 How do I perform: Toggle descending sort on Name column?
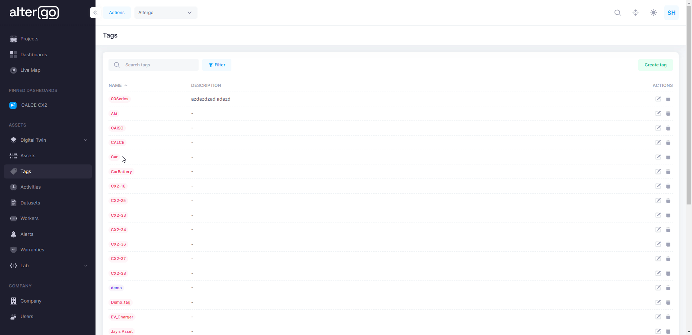click(125, 85)
